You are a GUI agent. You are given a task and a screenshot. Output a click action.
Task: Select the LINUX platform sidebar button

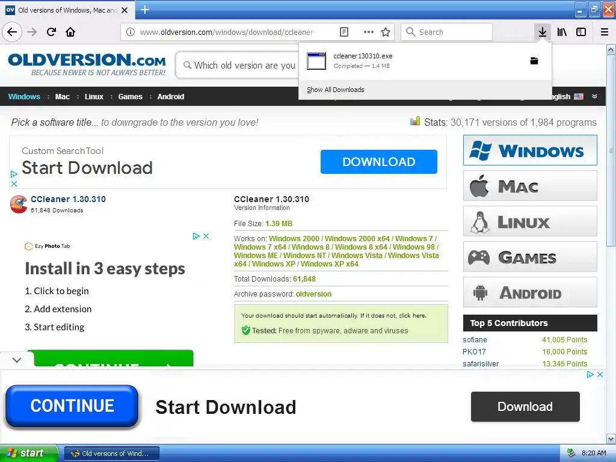(530, 221)
